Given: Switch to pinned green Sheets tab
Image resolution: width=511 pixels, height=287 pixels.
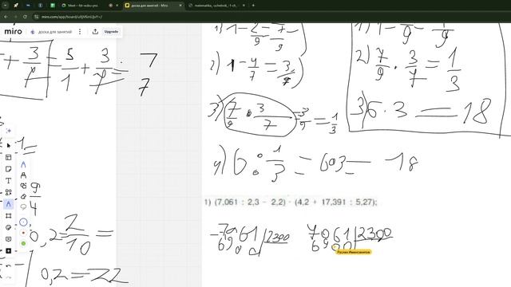Looking at the screenshot, I should [x=53, y=6].
